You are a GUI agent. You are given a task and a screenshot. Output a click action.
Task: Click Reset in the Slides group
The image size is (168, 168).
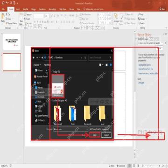27,19
